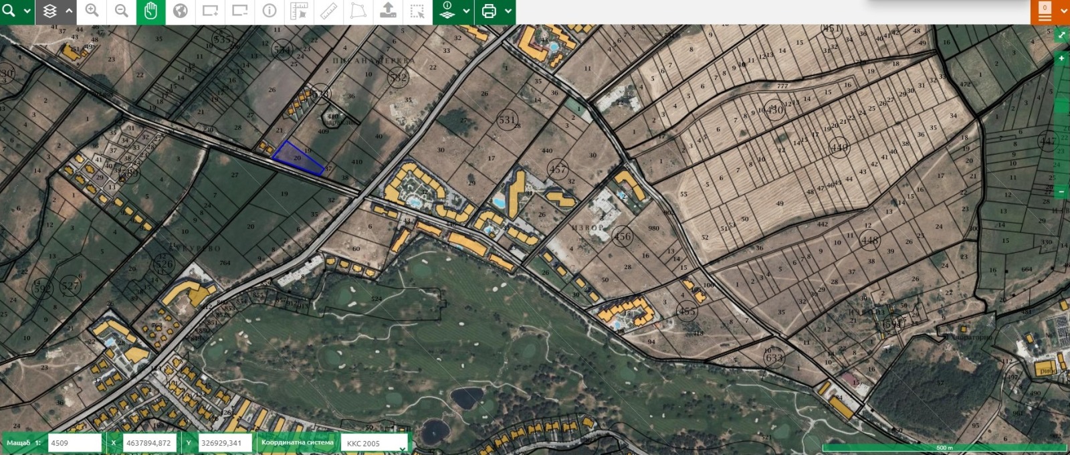
Task: Click the plus button on zoom slider
Action: click(x=1061, y=59)
